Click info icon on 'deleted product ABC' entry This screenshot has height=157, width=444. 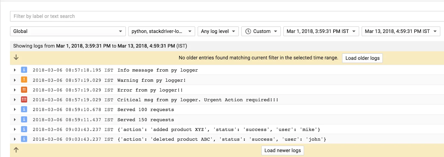tap(24, 139)
